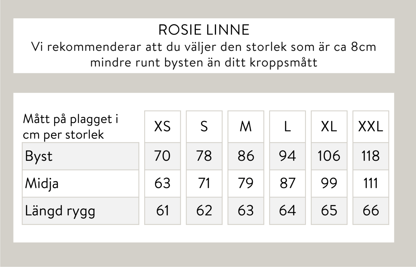
Task: Click the Midja row label
Action: [42, 183]
